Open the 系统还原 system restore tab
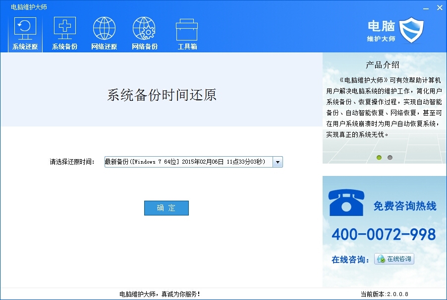Screen dimensions: 447x300 25,34
